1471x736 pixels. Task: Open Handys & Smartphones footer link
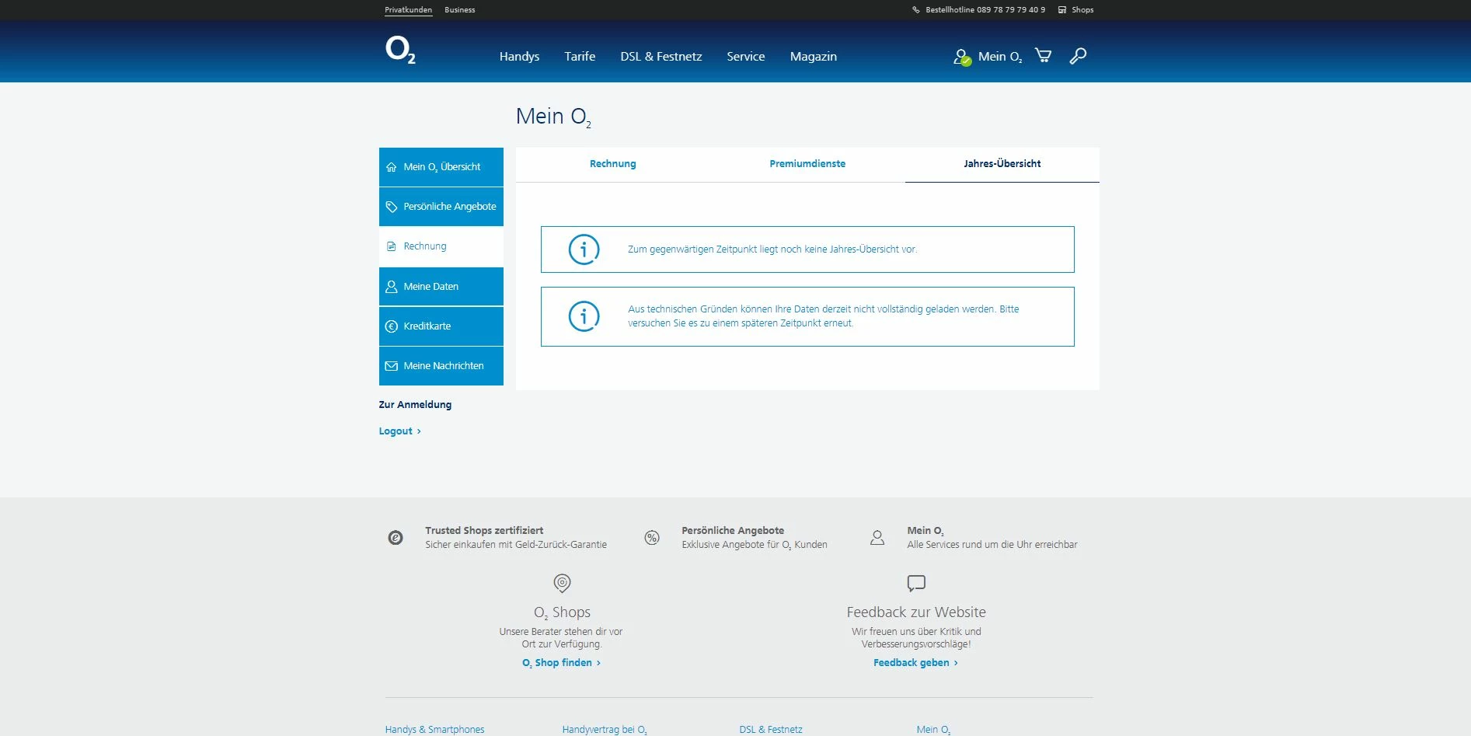434,730
